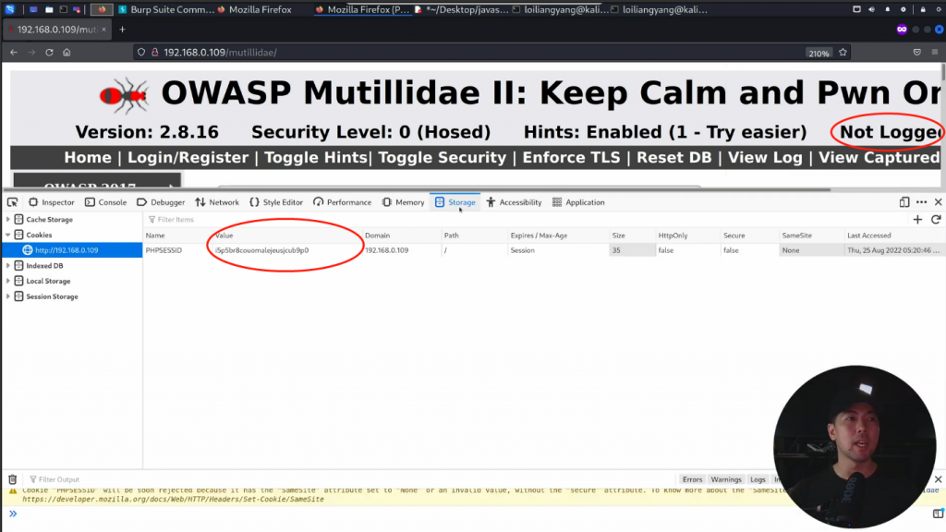Click the developer.mozilla.org SameSite link
Screen dimensions: 946x532
click(173, 500)
